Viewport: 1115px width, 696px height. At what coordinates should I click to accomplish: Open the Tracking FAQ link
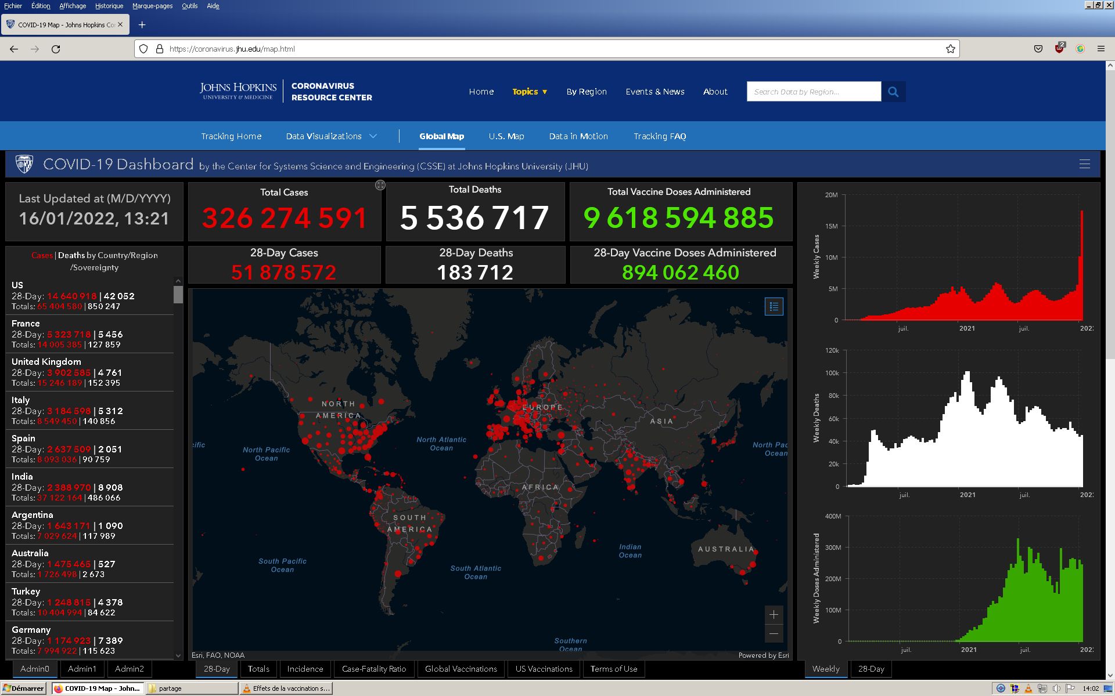[x=660, y=136]
